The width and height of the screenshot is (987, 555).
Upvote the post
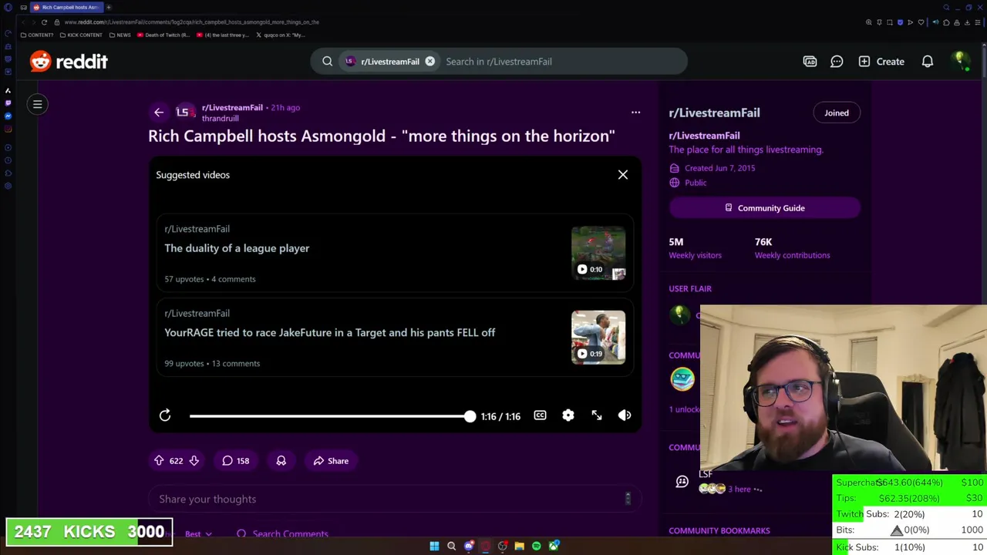tap(159, 460)
